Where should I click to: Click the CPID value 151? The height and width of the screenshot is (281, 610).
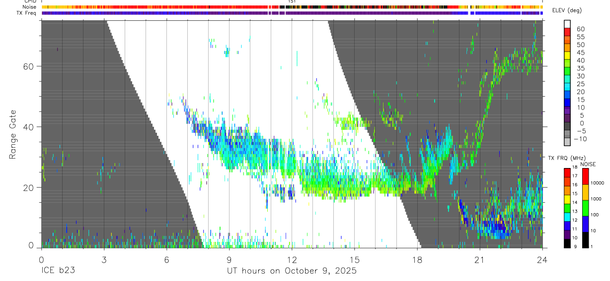click(x=292, y=1)
